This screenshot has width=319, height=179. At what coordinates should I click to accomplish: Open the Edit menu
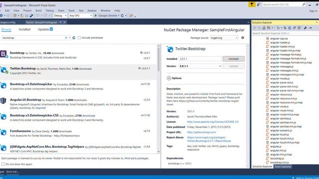(x=7, y=10)
